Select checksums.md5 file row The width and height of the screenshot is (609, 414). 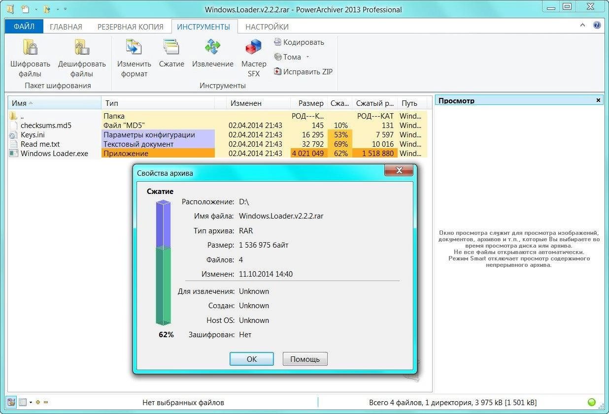click(217, 126)
